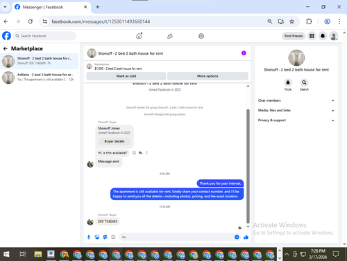Choose a GIF icon
This screenshot has height=261, width=347.
(x=113, y=237)
